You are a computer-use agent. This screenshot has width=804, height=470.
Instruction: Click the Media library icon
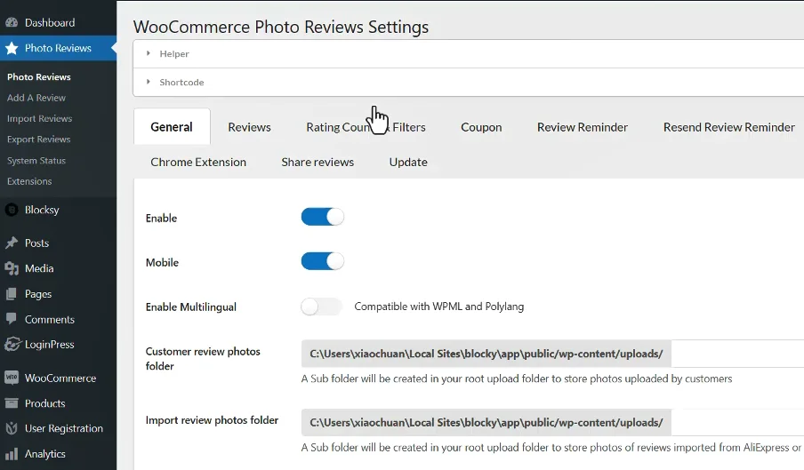[x=12, y=268]
